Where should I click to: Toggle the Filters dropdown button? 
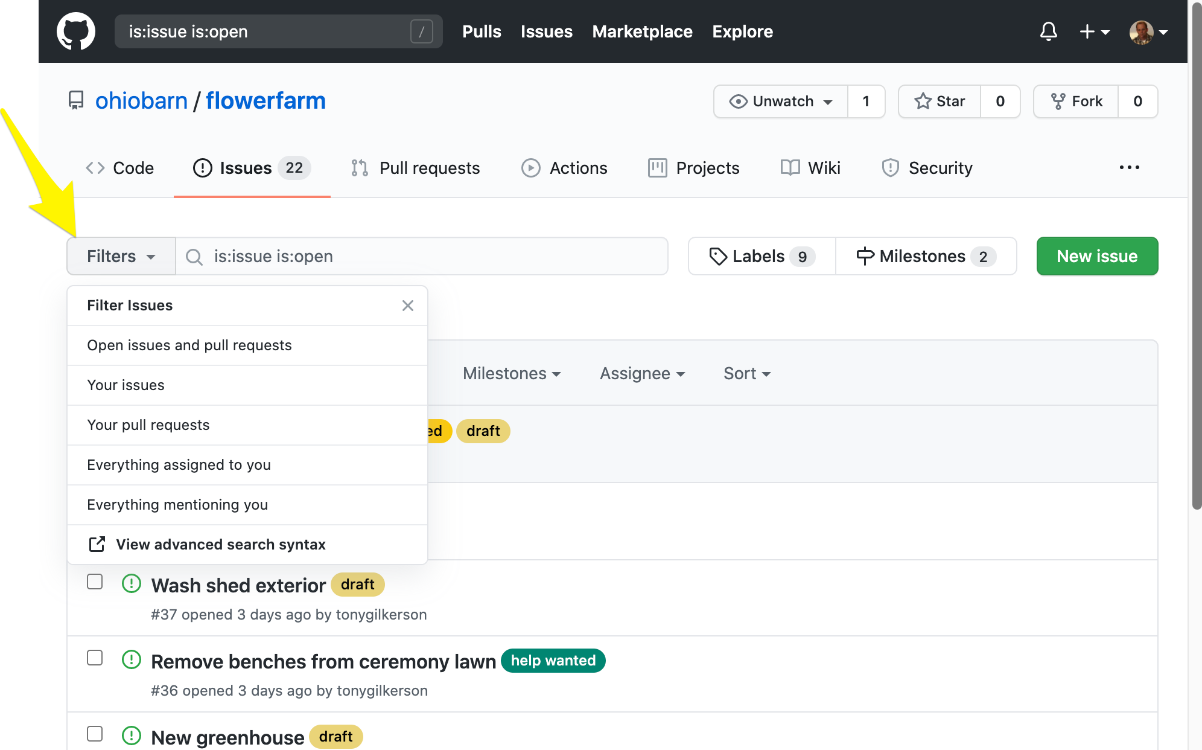coord(121,256)
